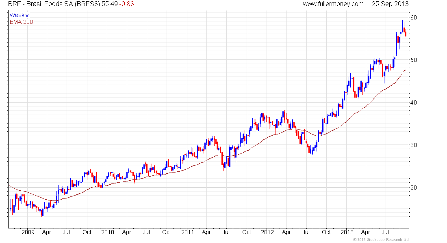Click the 40 price axis label
Image resolution: width=447 pixels, height=243 pixels.
[x=413, y=102]
